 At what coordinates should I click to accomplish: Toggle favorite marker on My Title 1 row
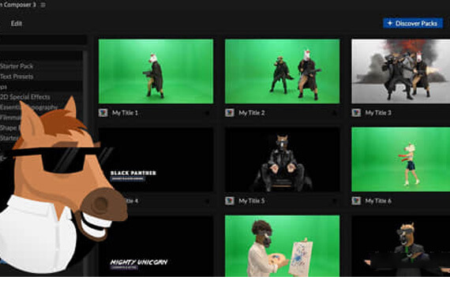(207, 113)
